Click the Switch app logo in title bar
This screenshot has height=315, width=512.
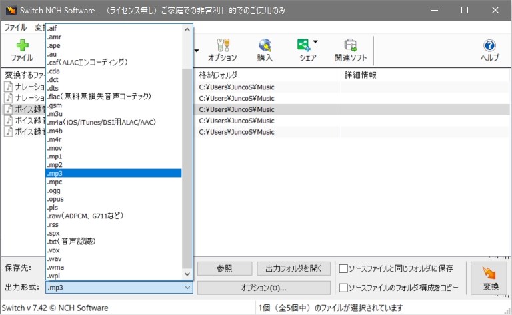[x=11, y=10]
